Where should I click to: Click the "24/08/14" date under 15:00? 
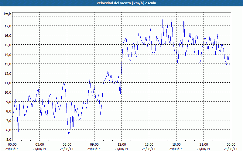pos(149,149)
